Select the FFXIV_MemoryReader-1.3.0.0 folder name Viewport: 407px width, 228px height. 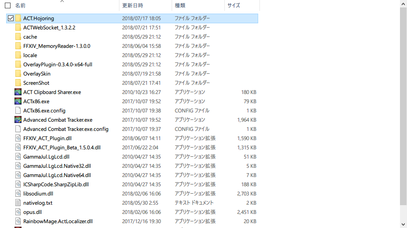[57, 46]
